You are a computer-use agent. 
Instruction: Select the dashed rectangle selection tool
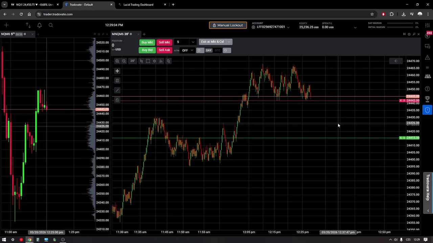click(148, 61)
